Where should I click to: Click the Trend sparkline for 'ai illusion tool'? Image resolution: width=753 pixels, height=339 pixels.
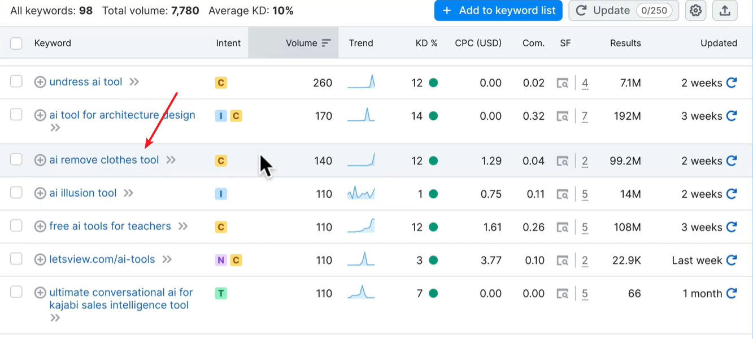tap(361, 194)
